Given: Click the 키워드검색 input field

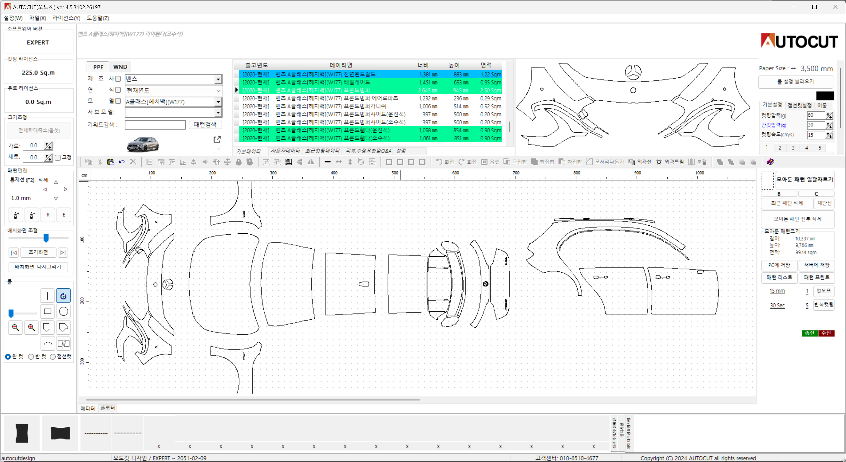Looking at the screenshot, I should pos(155,125).
